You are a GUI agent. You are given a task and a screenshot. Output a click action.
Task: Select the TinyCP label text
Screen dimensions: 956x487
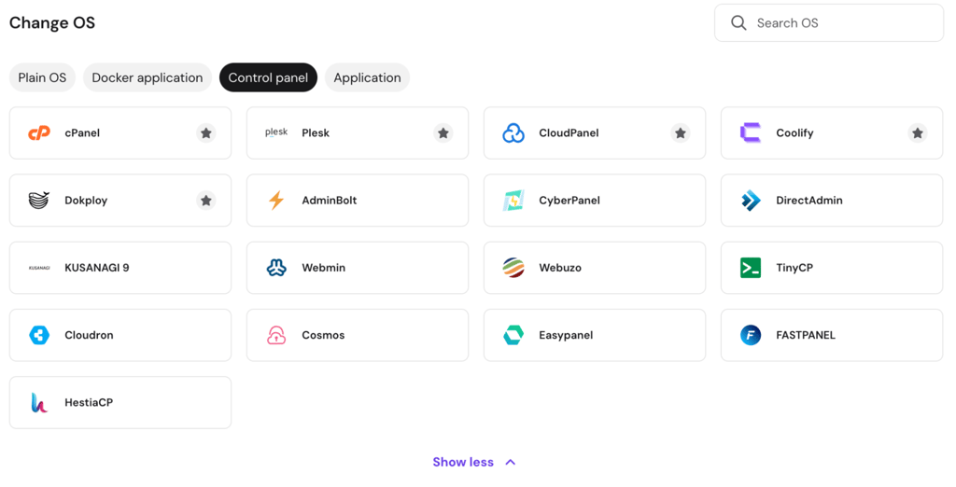794,268
